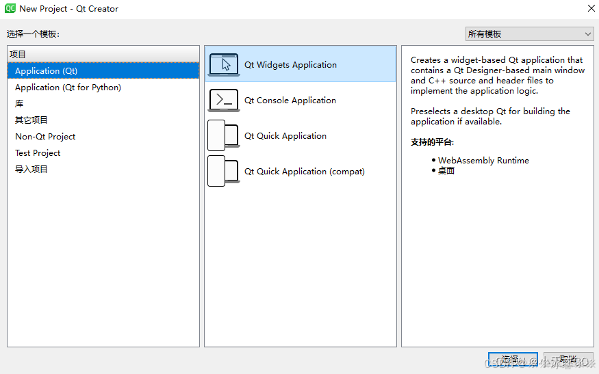
Task: Choose Qt Quick Application (compat) label
Action: click(x=305, y=172)
